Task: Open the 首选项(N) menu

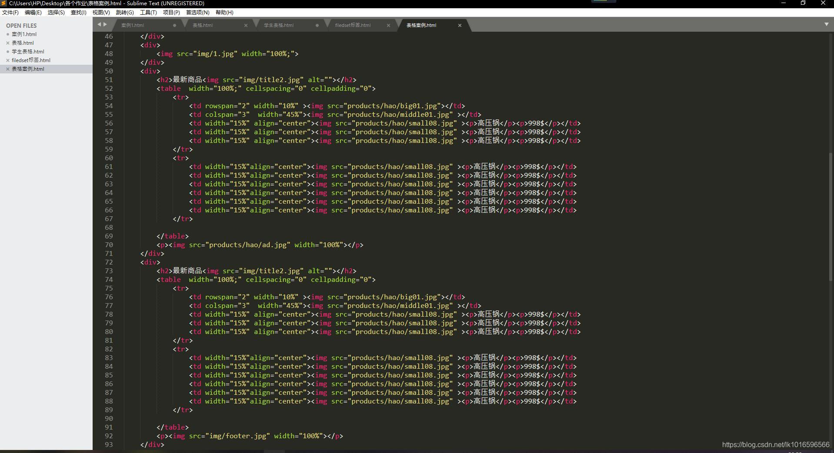Action: click(x=198, y=12)
